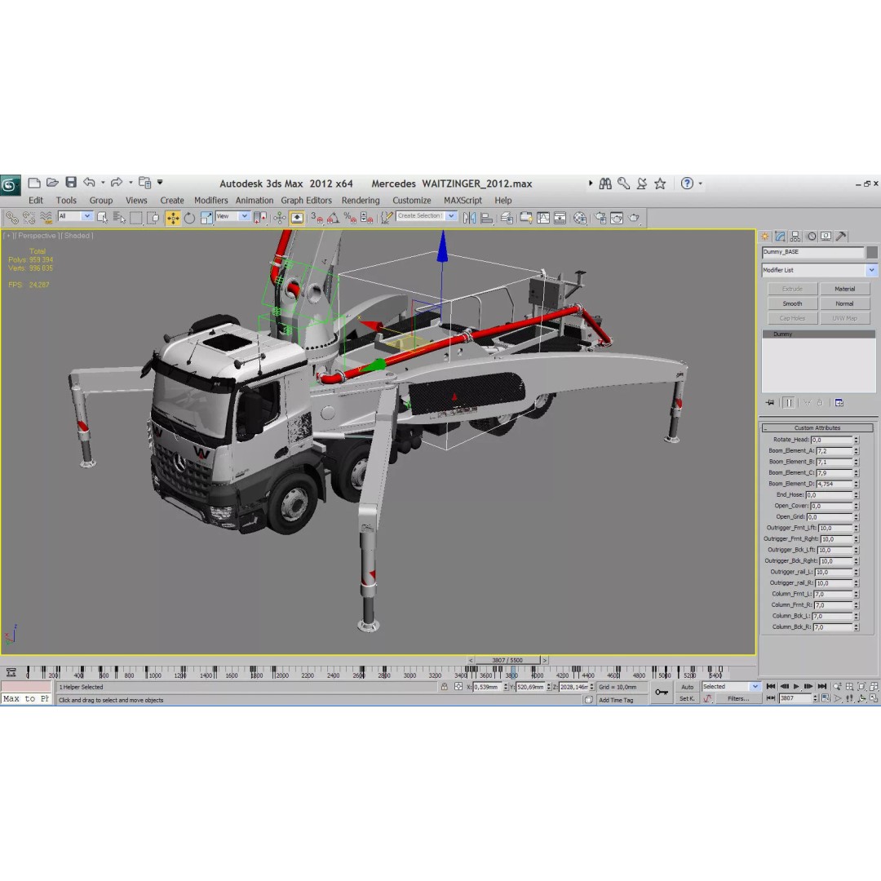Open the Modifiers menu

click(210, 200)
